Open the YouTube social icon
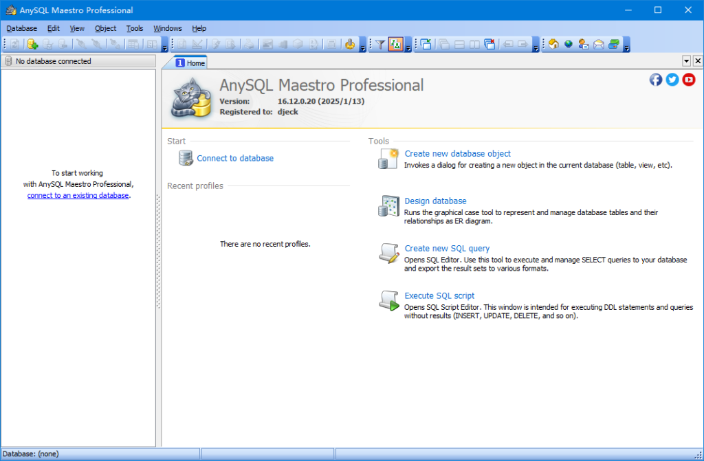Image resolution: width=704 pixels, height=461 pixels. 689,80
